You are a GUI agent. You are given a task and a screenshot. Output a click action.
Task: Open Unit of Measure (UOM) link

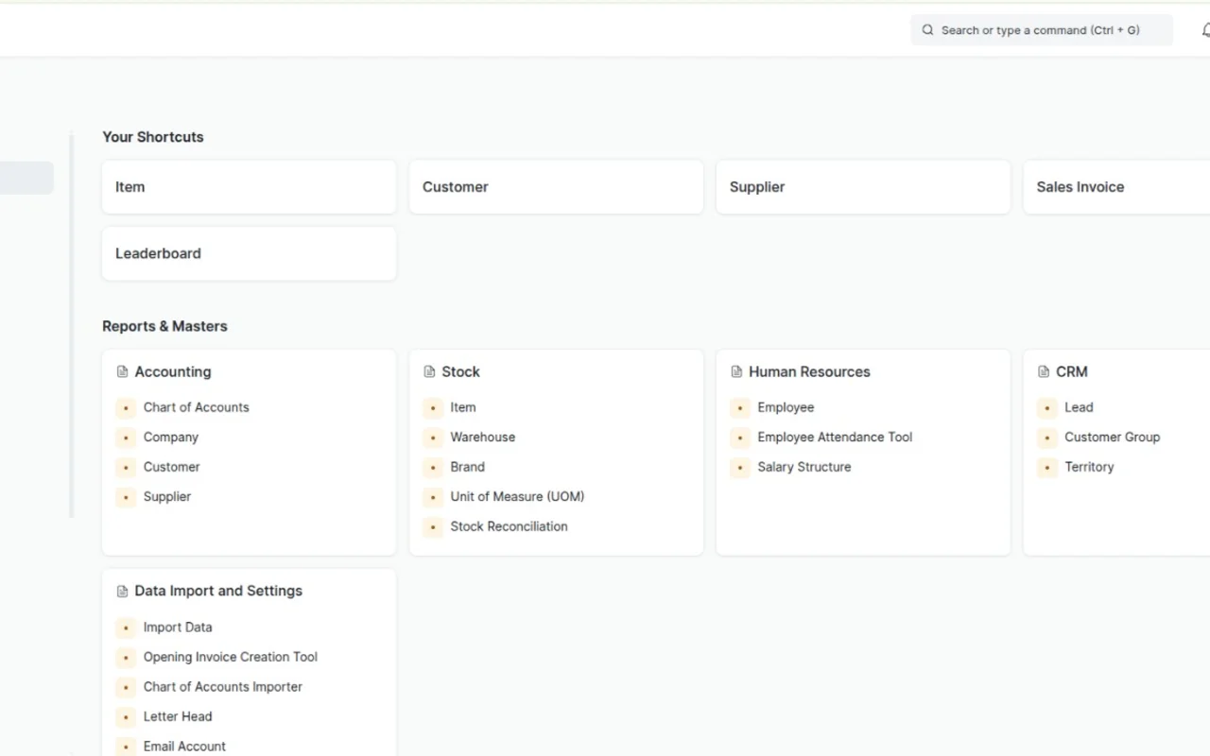(x=517, y=497)
